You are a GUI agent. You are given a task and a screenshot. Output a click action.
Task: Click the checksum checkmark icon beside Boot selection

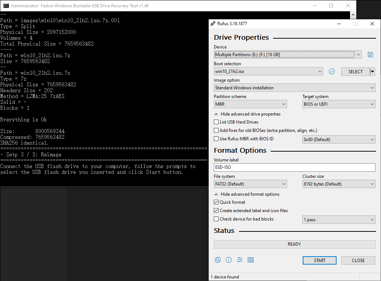[332, 71]
